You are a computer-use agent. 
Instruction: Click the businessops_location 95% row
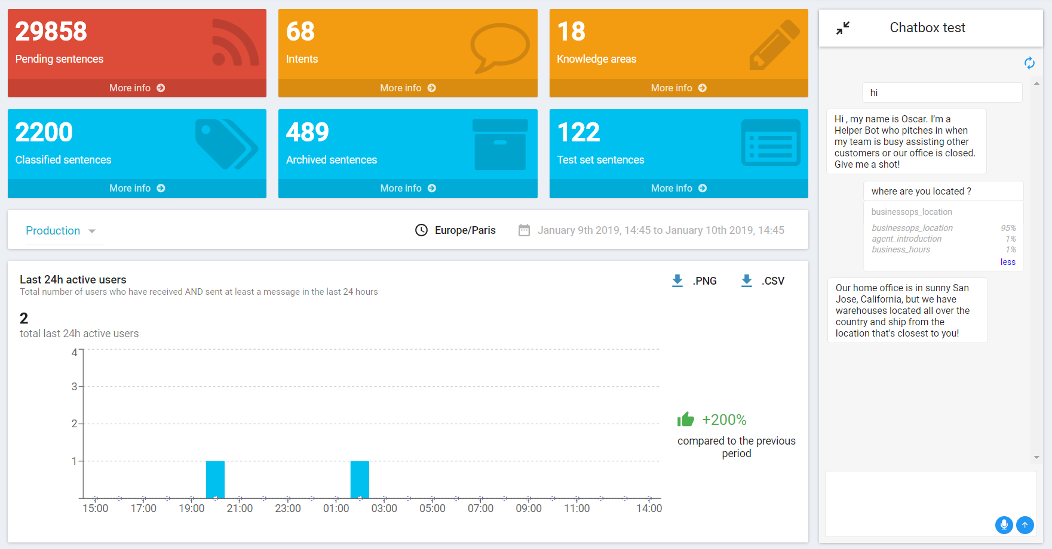point(943,228)
